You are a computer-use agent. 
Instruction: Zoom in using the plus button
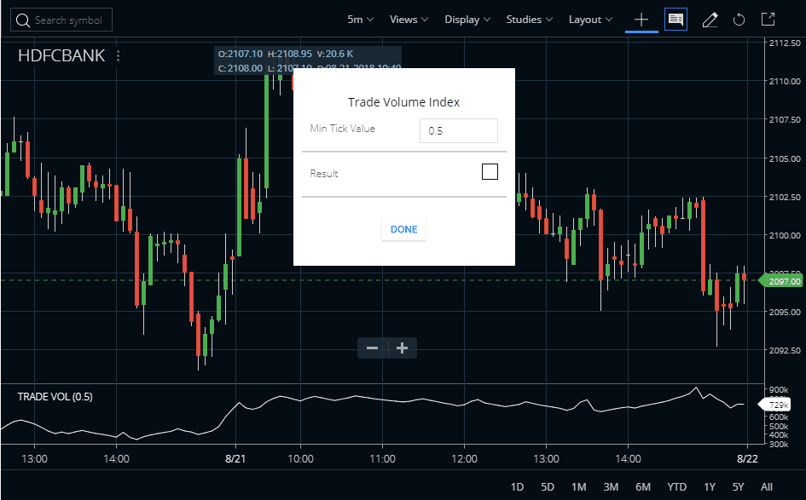(x=401, y=348)
